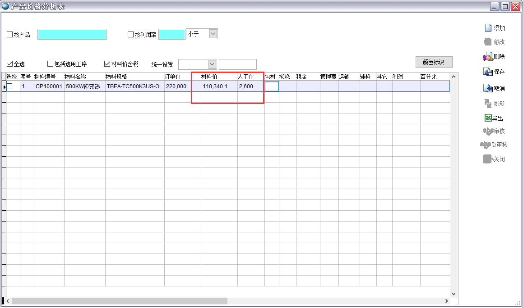
Task: Enable the 按产品 filter checkbox
Action: [10, 35]
